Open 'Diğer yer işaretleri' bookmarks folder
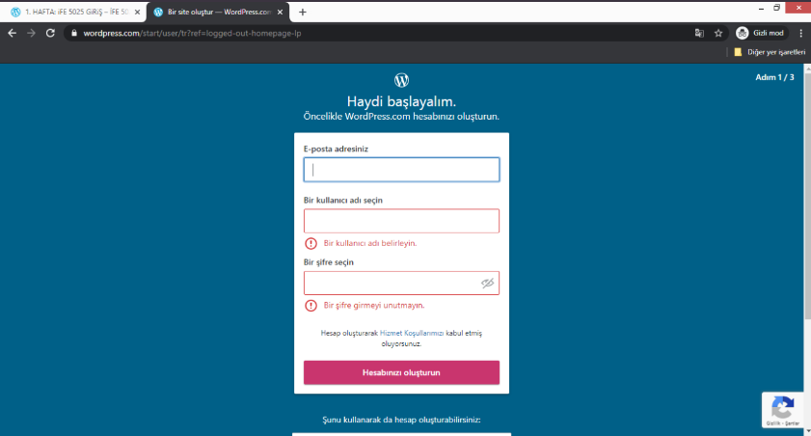Screen dimensions: 811x436 tap(769, 52)
